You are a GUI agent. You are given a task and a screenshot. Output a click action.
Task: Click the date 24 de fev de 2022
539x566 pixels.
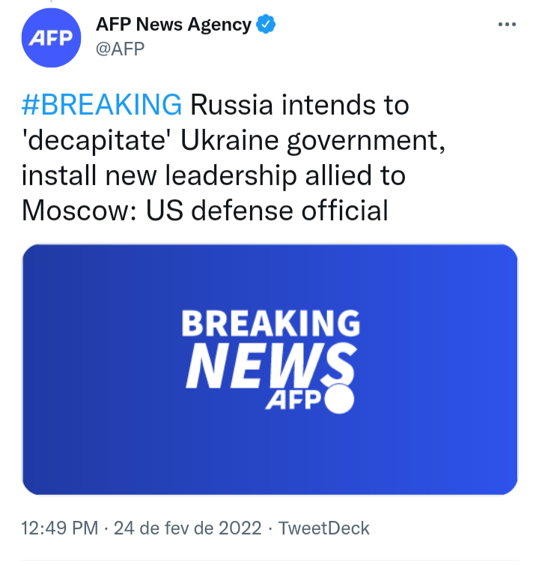point(187,528)
